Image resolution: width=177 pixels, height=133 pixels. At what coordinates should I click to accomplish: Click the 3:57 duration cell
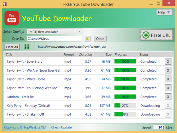pyautogui.click(x=88, y=61)
